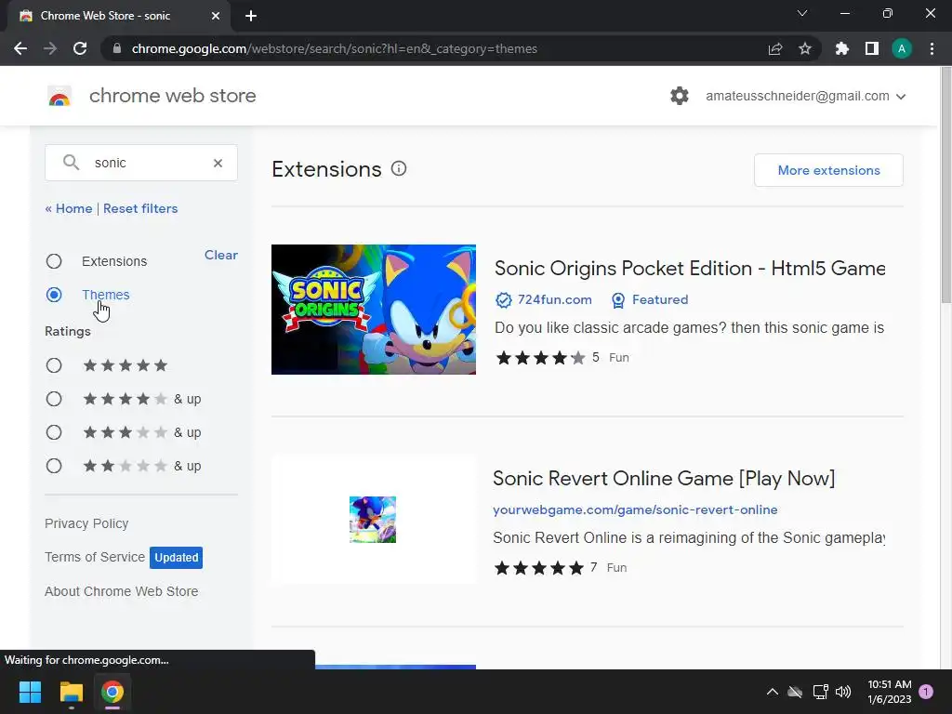Open the Privacy Policy link
This screenshot has width=952, height=714.
point(86,523)
